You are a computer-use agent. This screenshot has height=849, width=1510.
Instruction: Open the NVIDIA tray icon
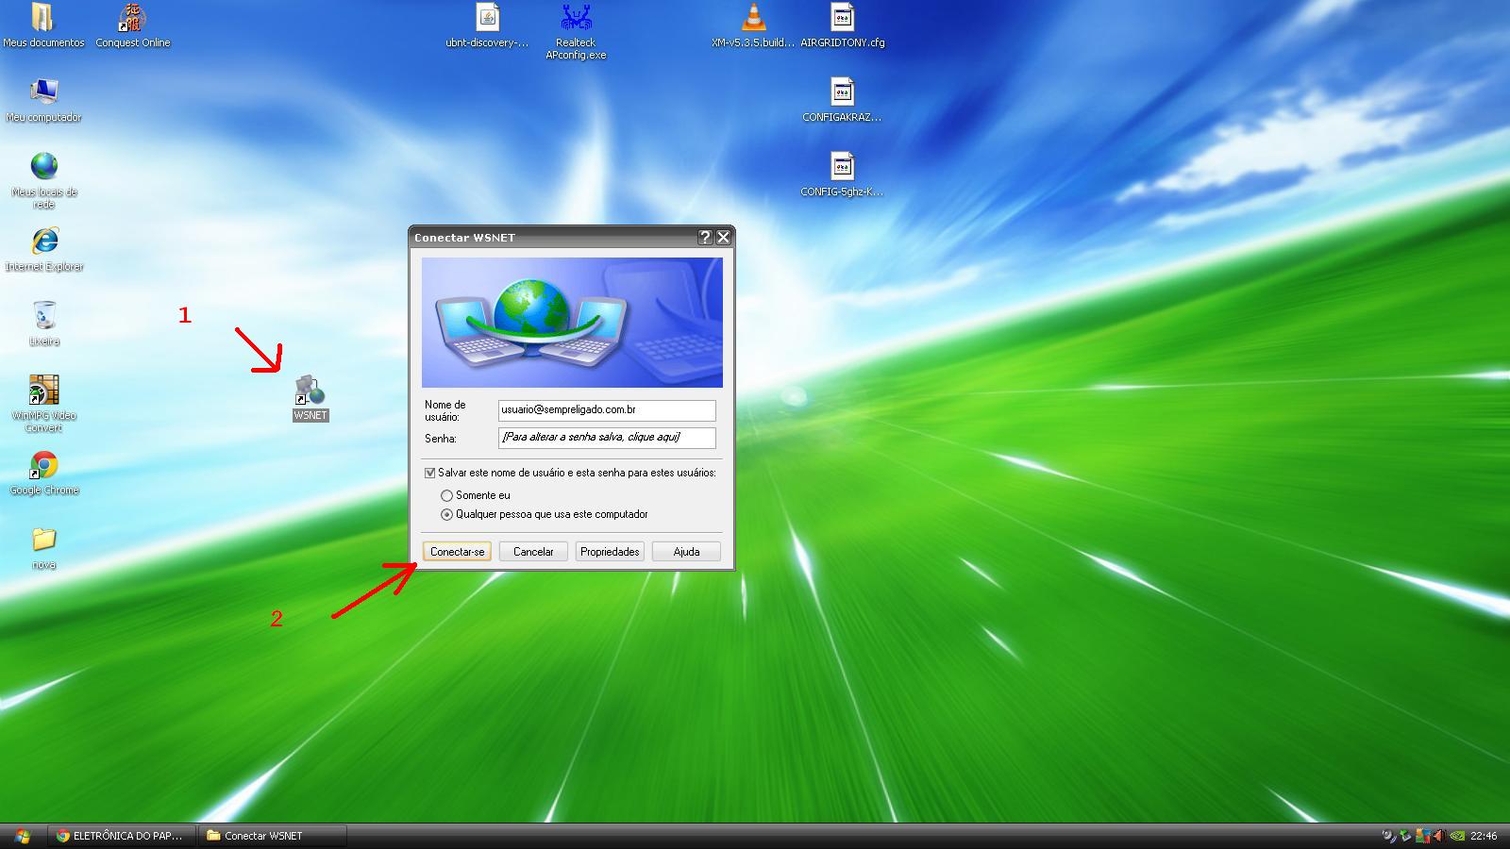click(x=1457, y=836)
